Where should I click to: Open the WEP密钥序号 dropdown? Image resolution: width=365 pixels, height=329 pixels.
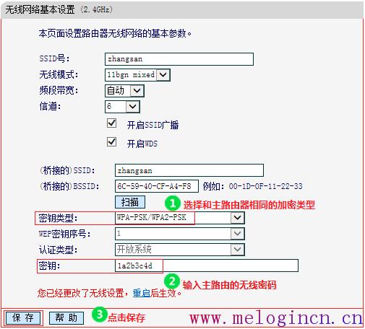click(x=180, y=234)
